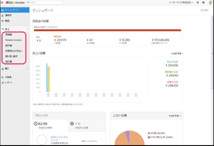The image size is (214, 146).
Task: Click the ¥ 298,100 expense total
Action: click(172, 86)
